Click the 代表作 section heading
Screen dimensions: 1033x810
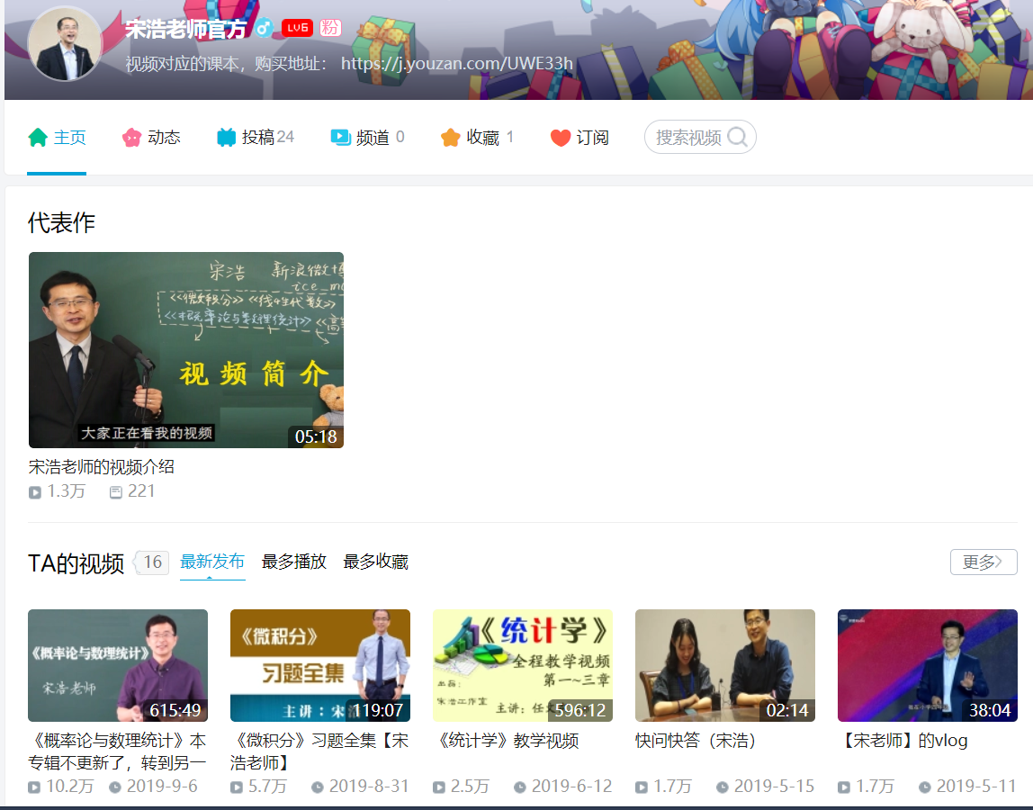pyautogui.click(x=61, y=223)
